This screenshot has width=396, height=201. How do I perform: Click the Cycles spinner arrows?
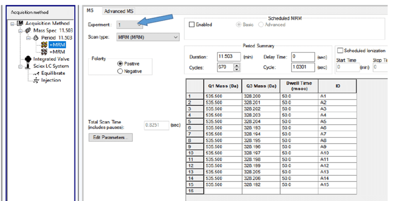(x=237, y=68)
